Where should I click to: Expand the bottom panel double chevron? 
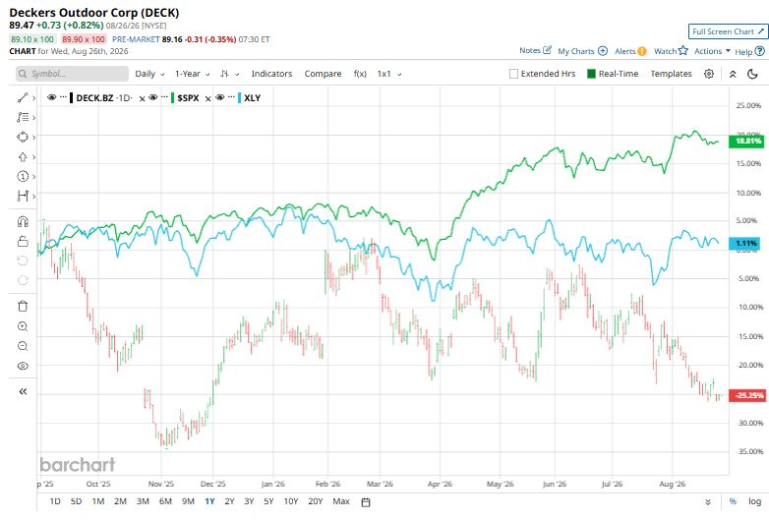pos(708,502)
